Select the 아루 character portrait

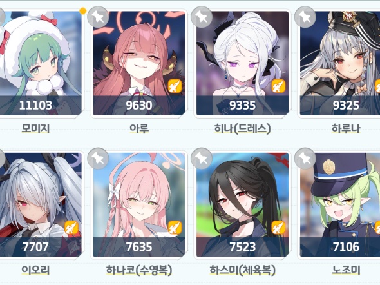click(x=139, y=63)
